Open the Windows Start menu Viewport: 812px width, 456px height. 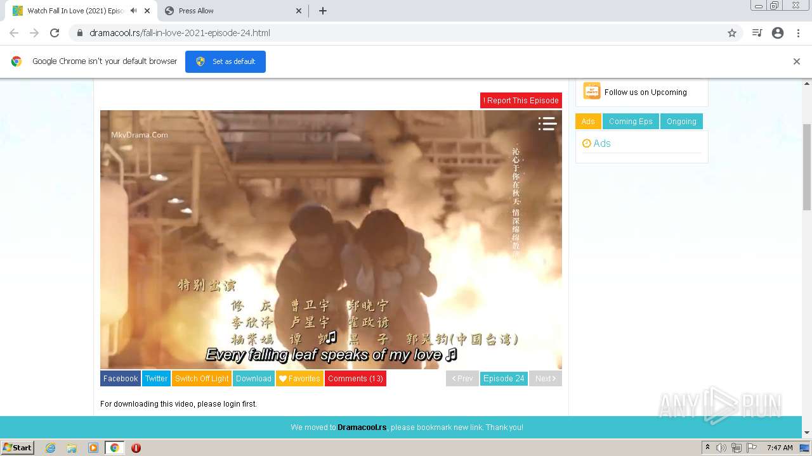click(17, 448)
